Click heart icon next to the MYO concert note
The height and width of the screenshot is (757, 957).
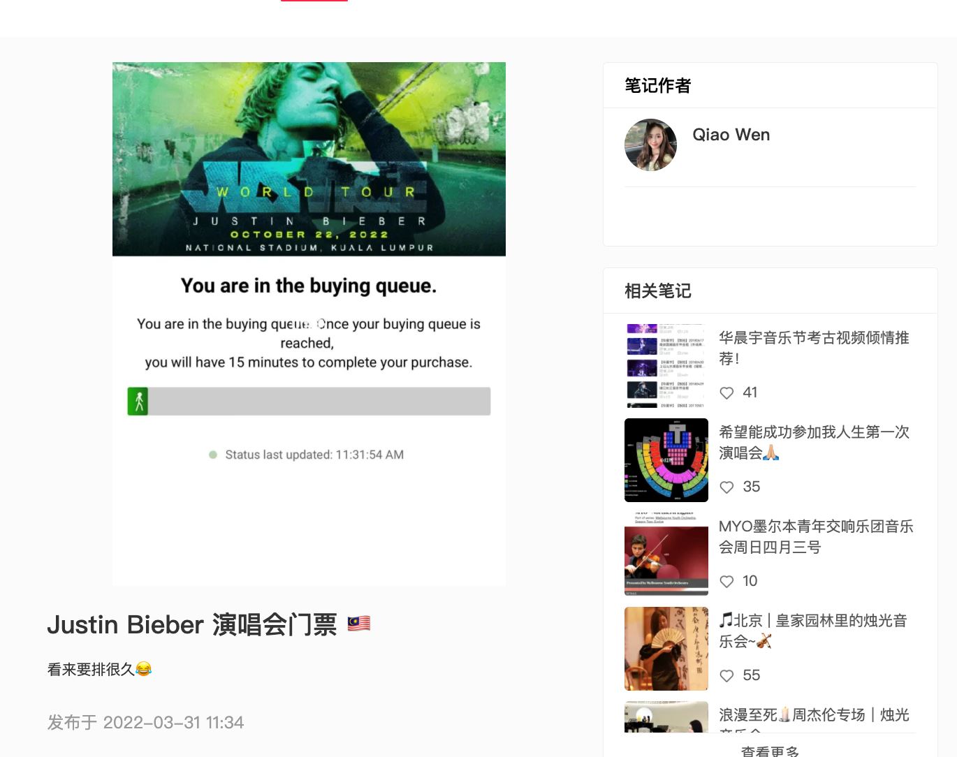click(726, 581)
